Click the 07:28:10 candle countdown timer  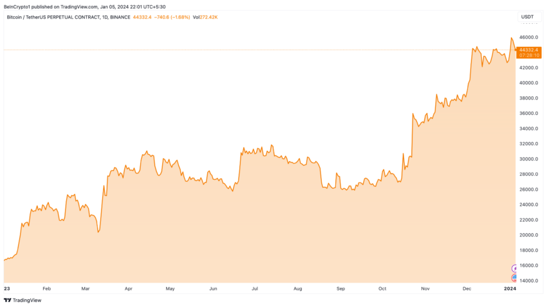529,55
